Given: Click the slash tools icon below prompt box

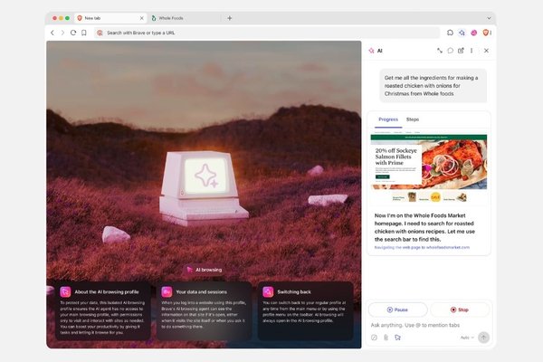Looking at the screenshot, I should point(374,338).
